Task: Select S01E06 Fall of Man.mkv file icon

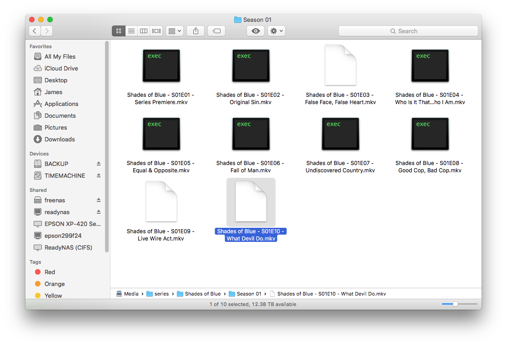Action: click(x=251, y=134)
